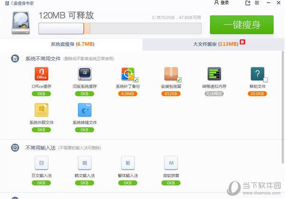Uncheck the 系统补丁备份 checkbox
285x199 pixels.
[136, 80]
